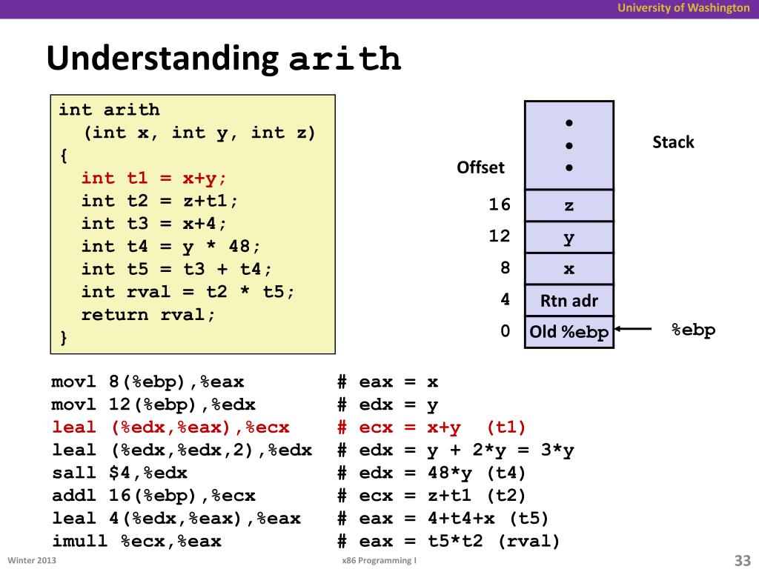The image size is (759, 569).
Task: Click the "Old %ebp" stack cell
Action: point(569,332)
